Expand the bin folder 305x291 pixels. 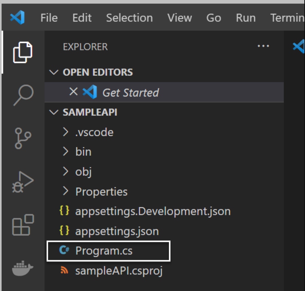(x=83, y=152)
